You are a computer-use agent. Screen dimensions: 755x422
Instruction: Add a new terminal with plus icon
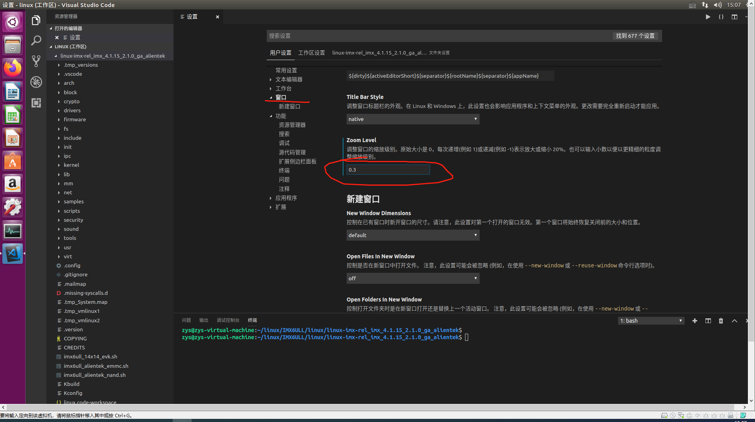pos(695,321)
